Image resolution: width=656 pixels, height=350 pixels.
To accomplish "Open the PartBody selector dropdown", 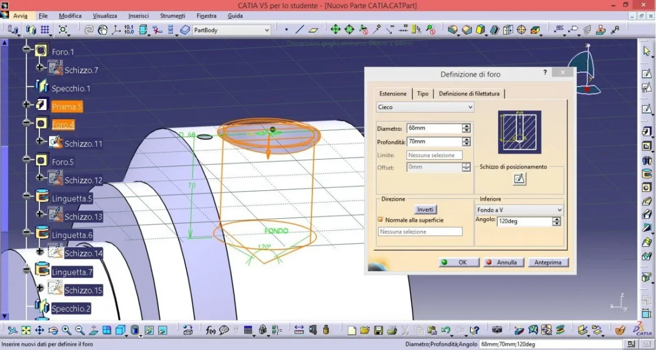I will tap(232, 30).
